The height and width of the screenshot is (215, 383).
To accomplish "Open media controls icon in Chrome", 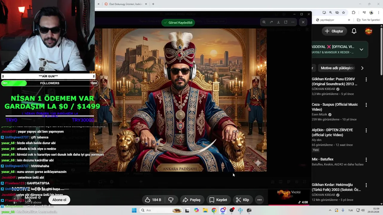I will (364, 13).
